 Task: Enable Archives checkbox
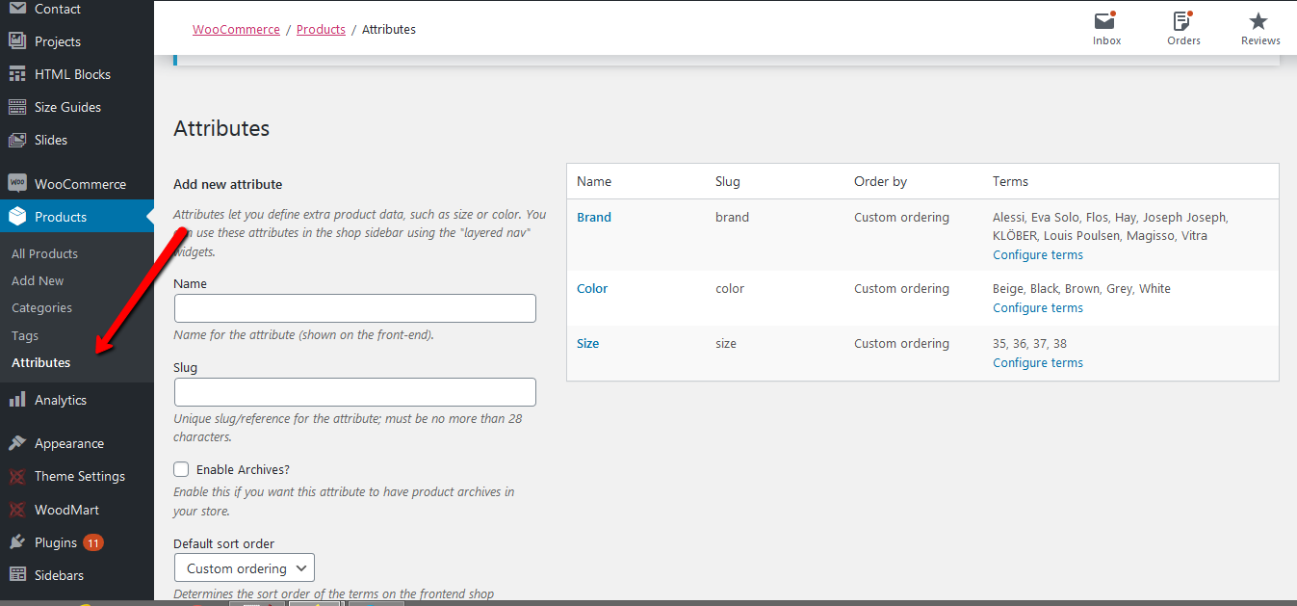pos(181,469)
